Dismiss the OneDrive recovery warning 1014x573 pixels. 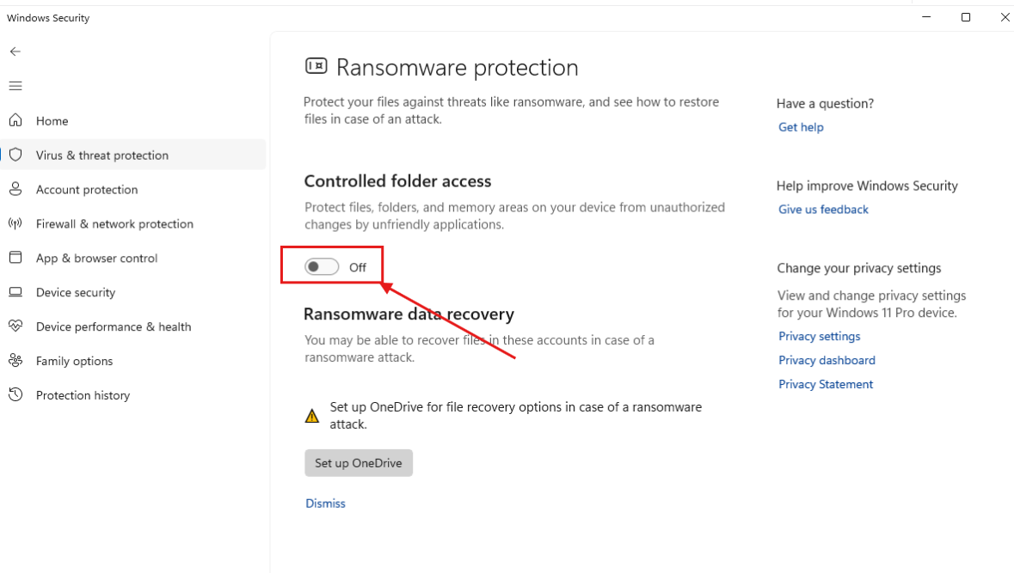pyautogui.click(x=325, y=503)
